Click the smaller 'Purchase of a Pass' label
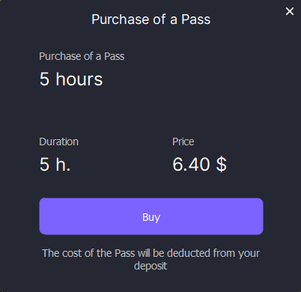Screen dimensions: 301x292 [82, 56]
